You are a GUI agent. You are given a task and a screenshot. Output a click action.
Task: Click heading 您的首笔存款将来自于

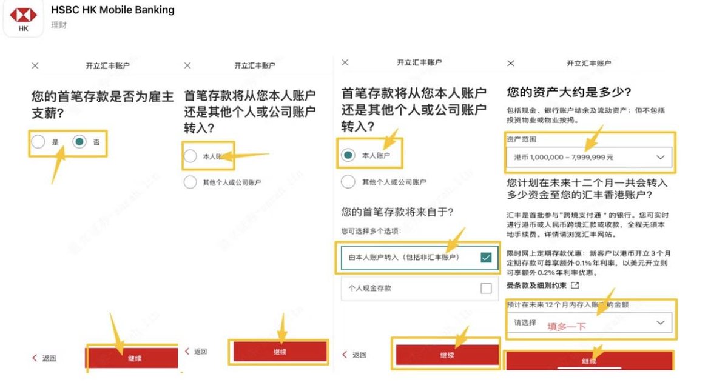397,212
